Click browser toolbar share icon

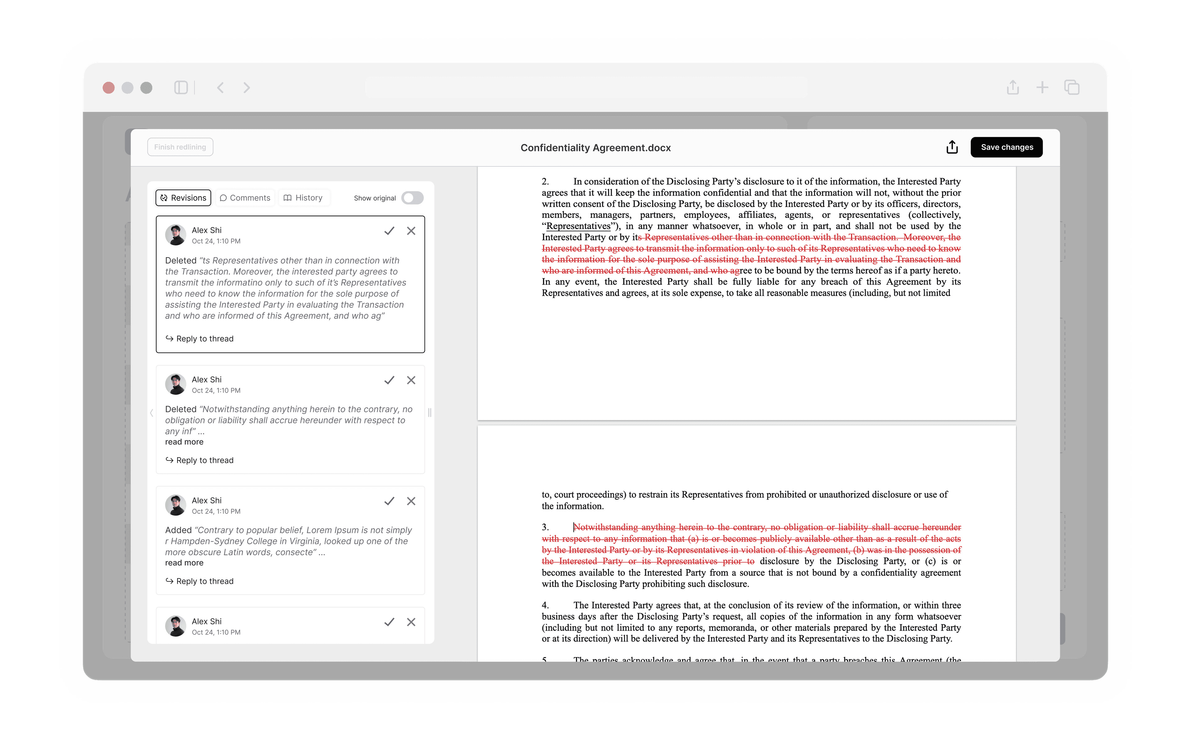click(x=1013, y=88)
